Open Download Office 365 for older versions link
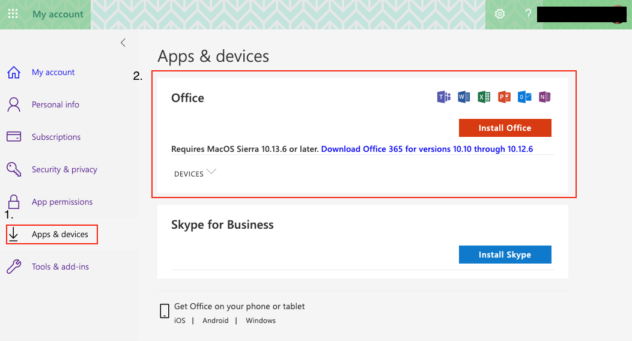Image resolution: width=632 pixels, height=341 pixels. click(427, 149)
